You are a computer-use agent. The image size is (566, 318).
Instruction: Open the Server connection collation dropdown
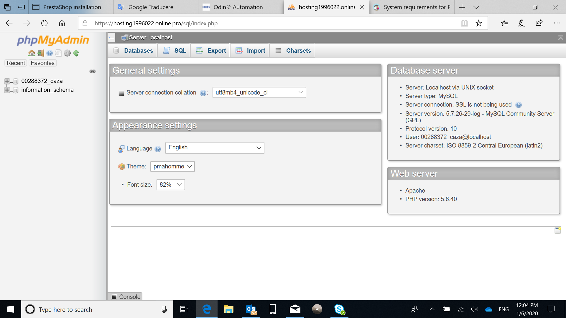259,92
